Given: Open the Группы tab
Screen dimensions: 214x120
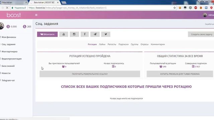Looking at the screenshot, I should click(x=134, y=44).
